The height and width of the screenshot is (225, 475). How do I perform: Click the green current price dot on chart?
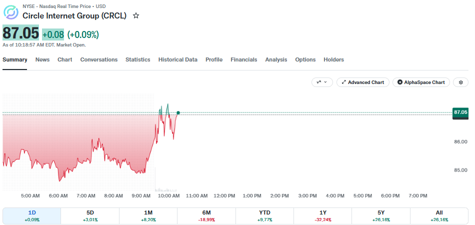[x=178, y=112]
